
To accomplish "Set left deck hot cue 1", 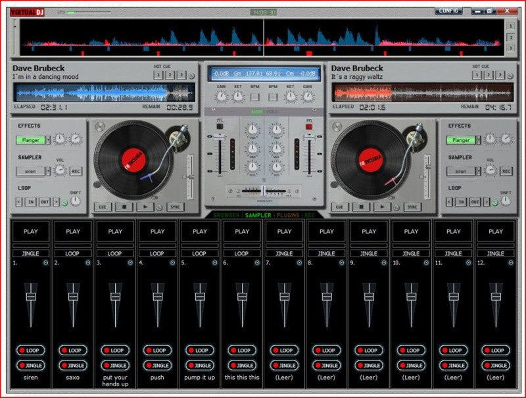I will (158, 74).
